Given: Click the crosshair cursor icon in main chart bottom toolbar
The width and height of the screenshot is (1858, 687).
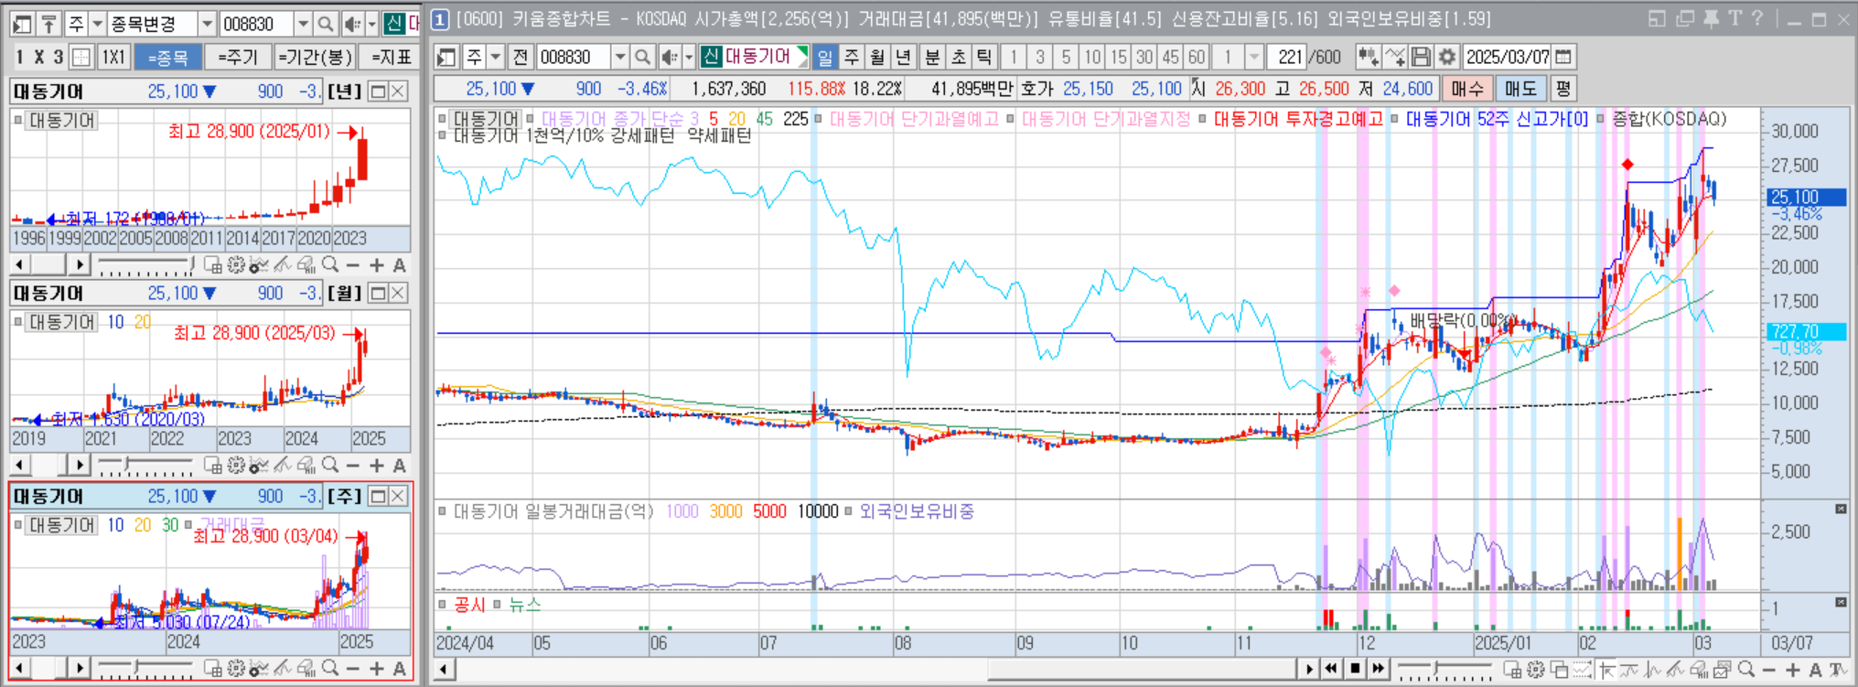Looking at the screenshot, I should [1606, 670].
